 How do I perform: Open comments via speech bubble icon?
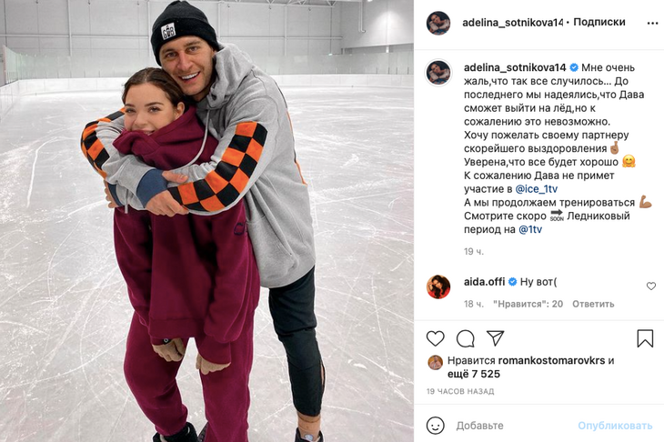(x=465, y=338)
